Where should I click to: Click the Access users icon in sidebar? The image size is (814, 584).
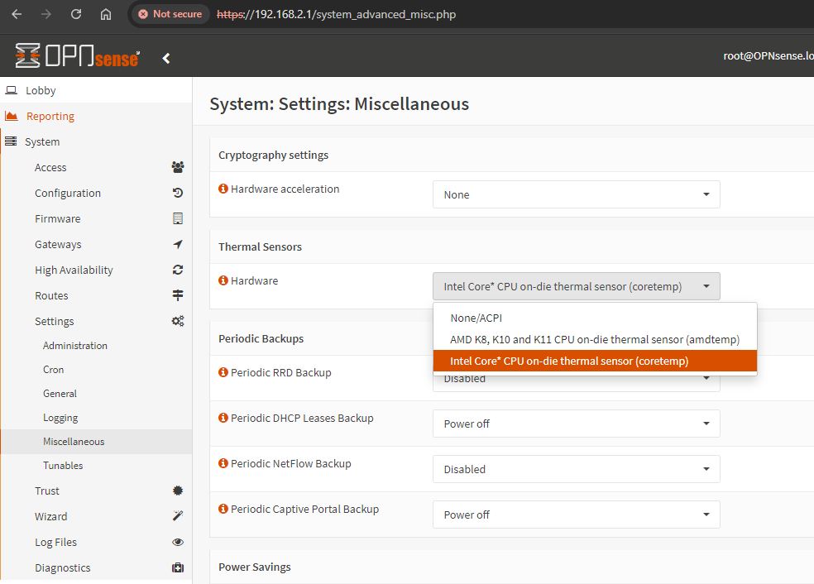tap(177, 167)
